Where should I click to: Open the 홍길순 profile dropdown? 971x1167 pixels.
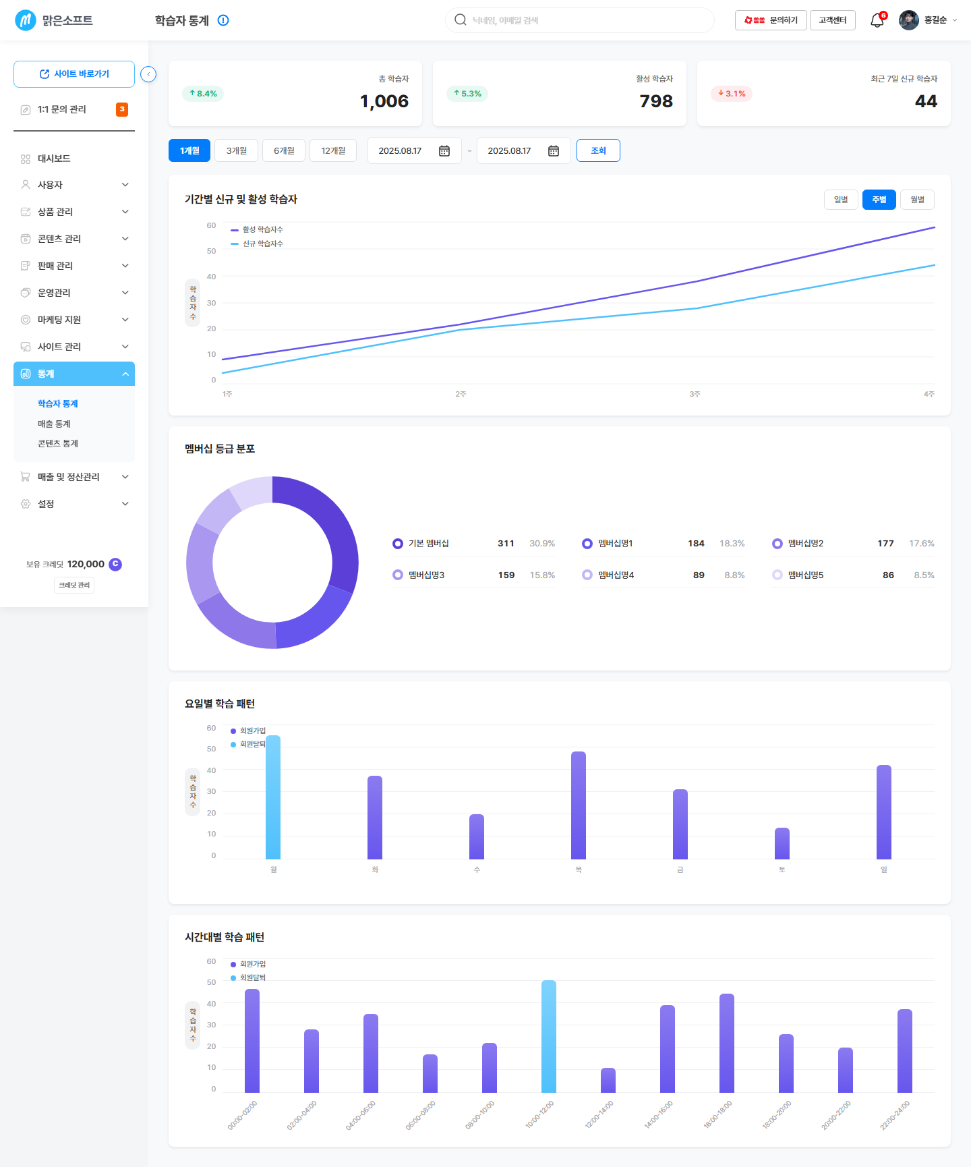[x=929, y=20]
